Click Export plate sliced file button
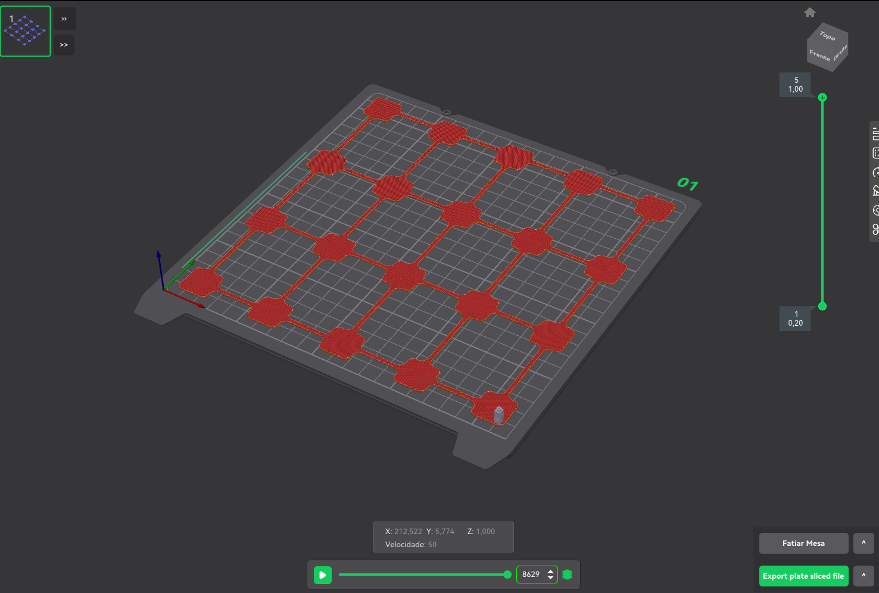Screen dimensions: 879x593 [803, 576]
